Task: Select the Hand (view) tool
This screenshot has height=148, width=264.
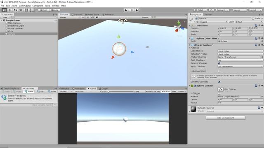Action: coord(5,10)
